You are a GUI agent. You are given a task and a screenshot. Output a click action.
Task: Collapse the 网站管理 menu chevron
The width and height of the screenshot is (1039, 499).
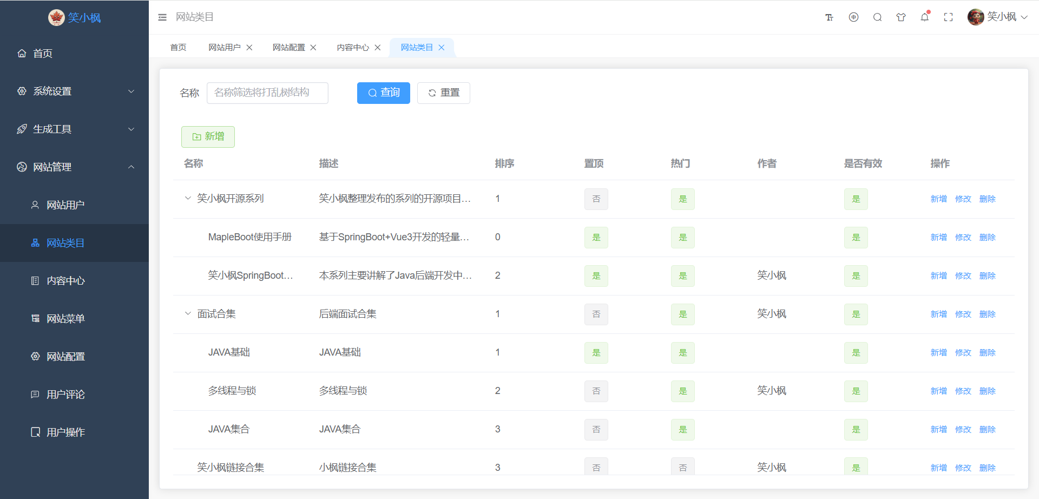(131, 167)
